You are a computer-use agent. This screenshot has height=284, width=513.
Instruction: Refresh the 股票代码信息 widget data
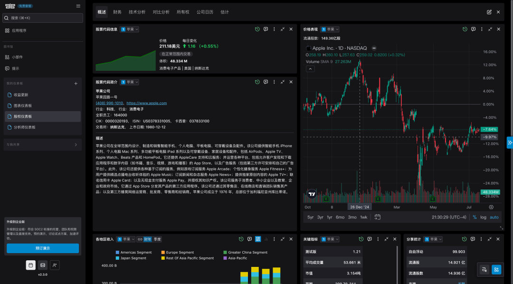tap(257, 29)
